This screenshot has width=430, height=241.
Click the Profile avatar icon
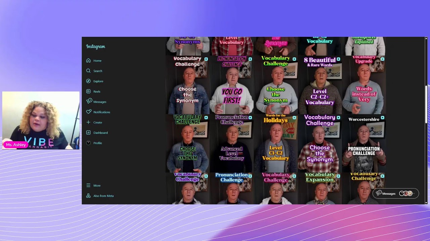(88, 143)
